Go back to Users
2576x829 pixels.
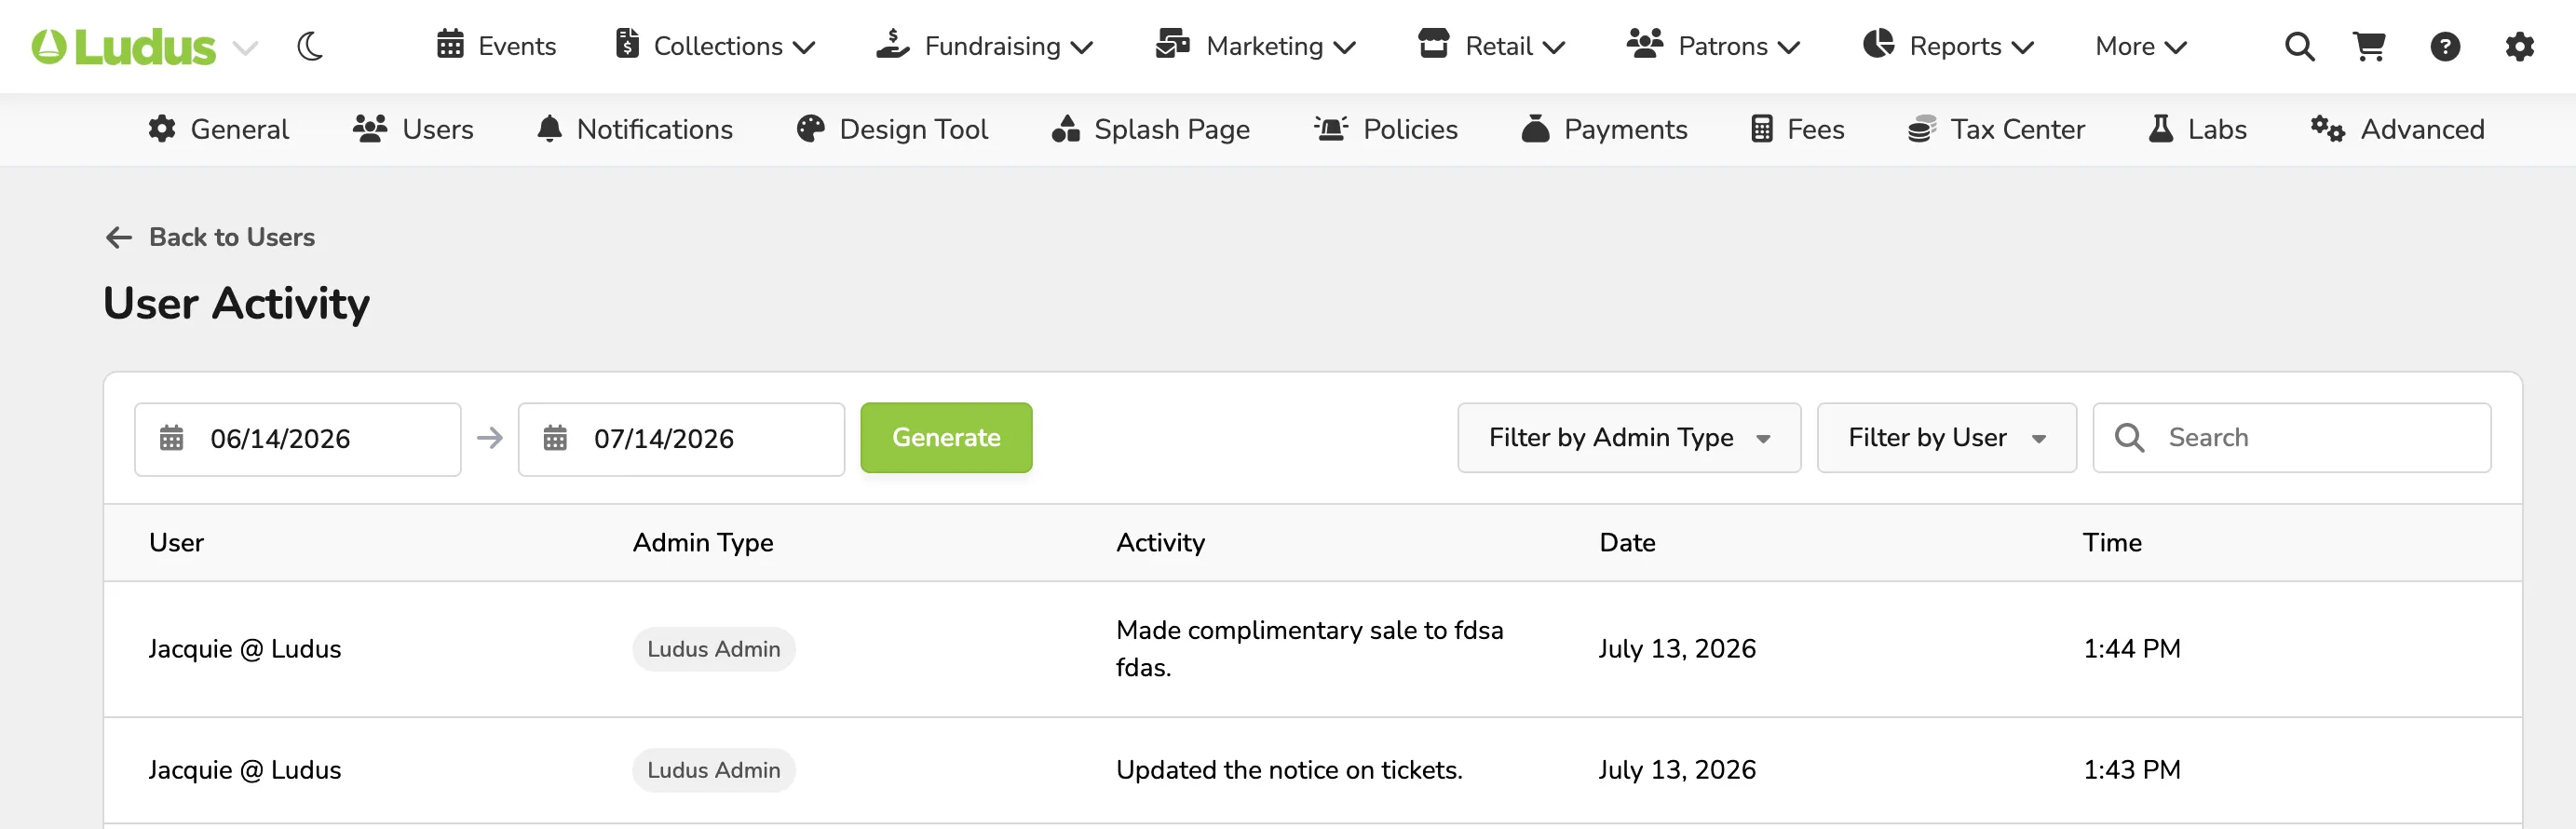pyautogui.click(x=210, y=237)
